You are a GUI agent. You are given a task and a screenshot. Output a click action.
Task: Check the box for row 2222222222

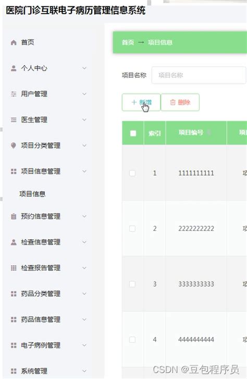pos(132,228)
